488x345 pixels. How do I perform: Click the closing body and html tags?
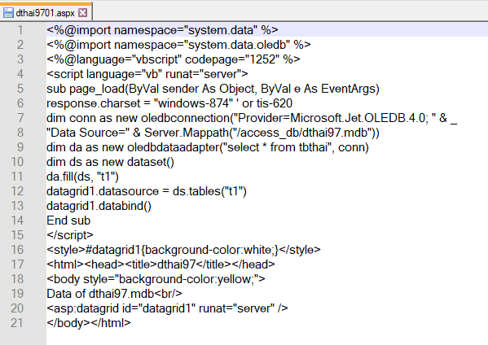(x=89, y=323)
